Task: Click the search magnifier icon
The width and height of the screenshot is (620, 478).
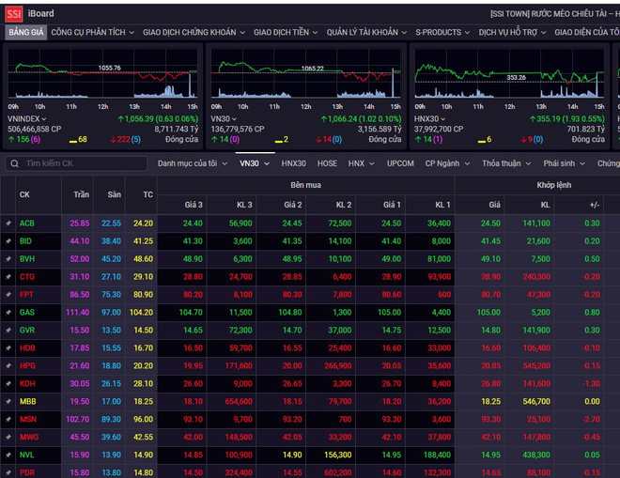Action: 15,163
